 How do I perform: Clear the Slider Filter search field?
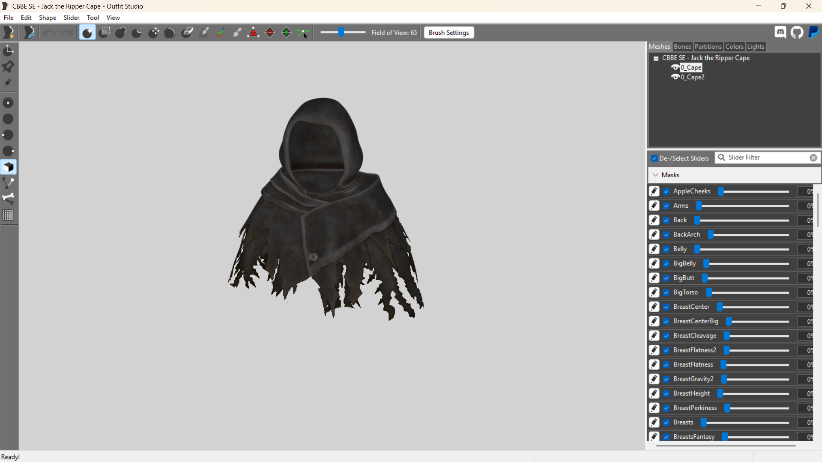click(813, 158)
